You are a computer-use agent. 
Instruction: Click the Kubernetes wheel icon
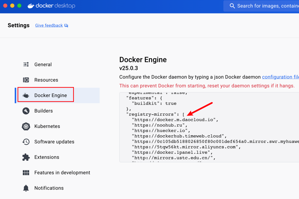[x=26, y=126]
